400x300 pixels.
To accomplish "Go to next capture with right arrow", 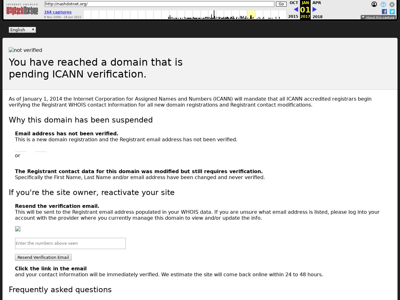I will (315, 9).
